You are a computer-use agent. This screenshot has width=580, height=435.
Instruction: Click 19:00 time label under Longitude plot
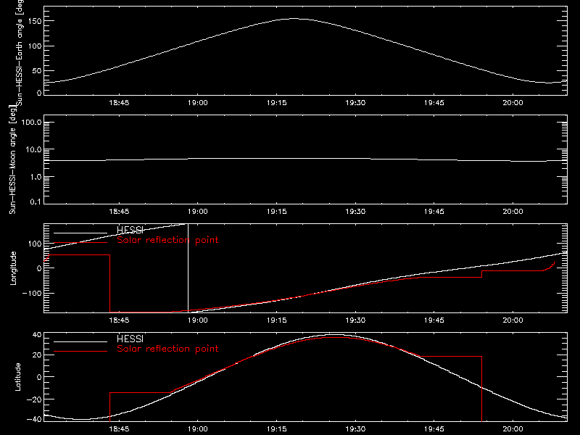click(x=198, y=320)
